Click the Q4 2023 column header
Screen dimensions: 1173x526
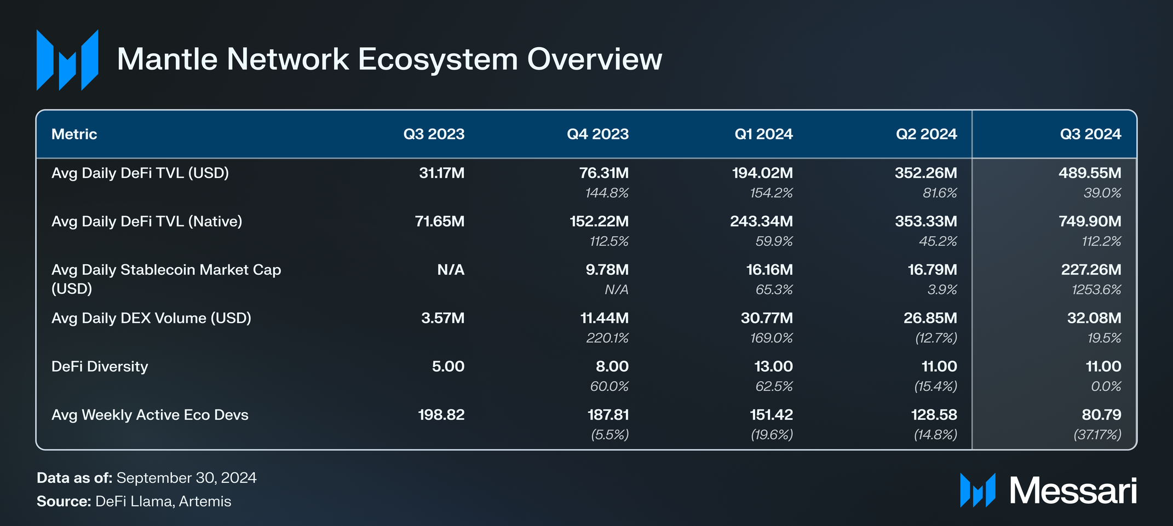[597, 134]
